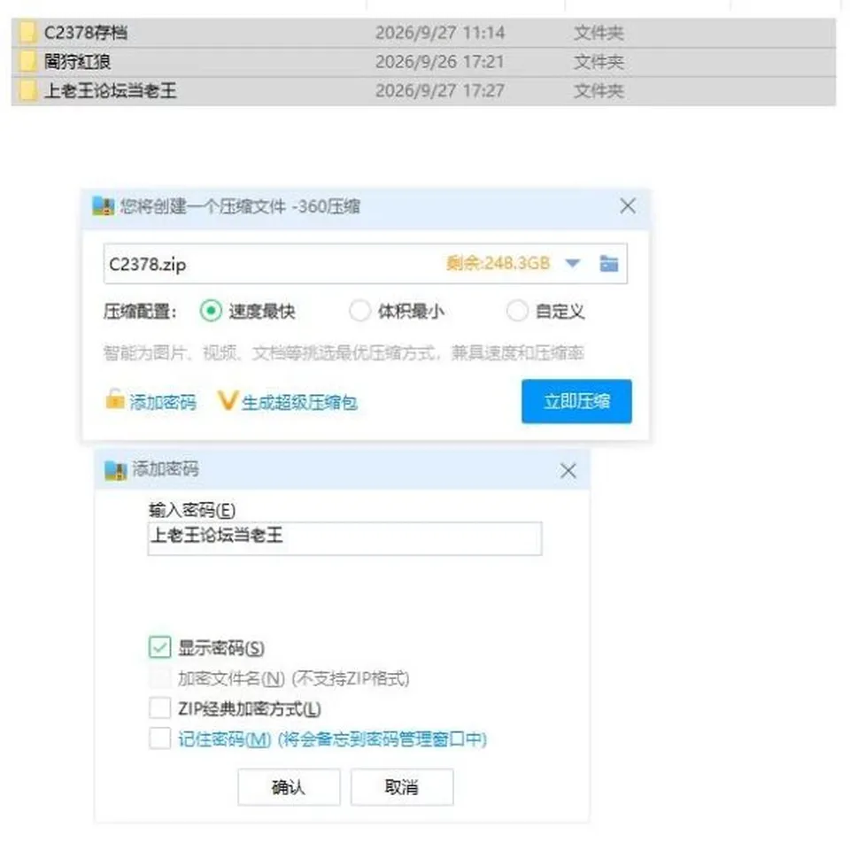The height and width of the screenshot is (843, 850).
Task: Select the 上老王论坛当老王 folder icon
Action: coord(27,90)
